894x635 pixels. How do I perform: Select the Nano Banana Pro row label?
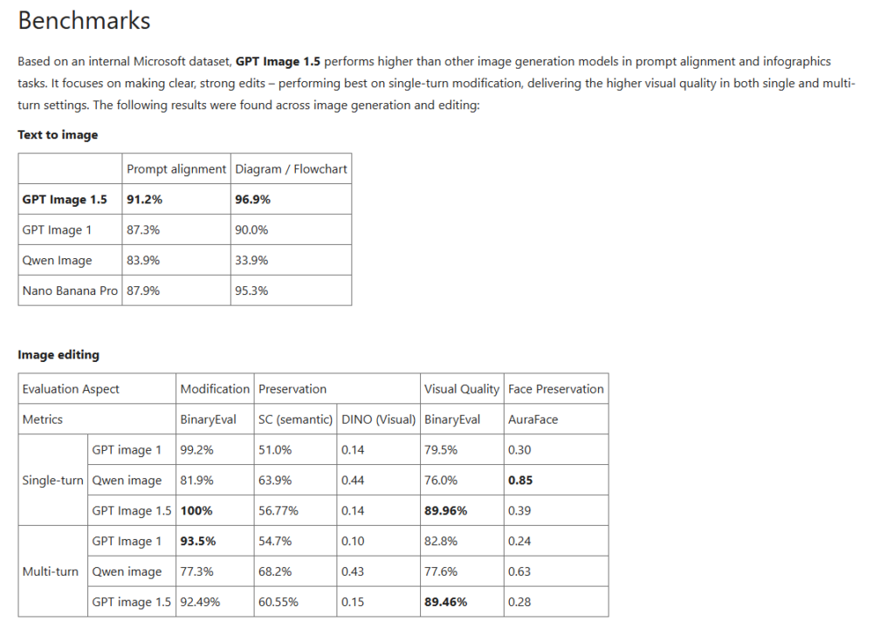coord(70,290)
